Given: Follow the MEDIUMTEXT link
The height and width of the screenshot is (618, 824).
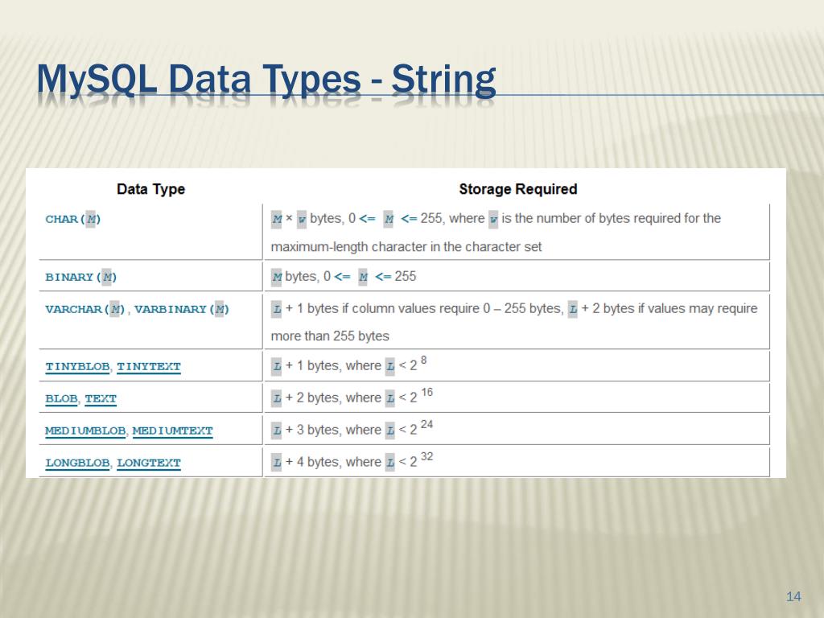Looking at the screenshot, I should click(172, 431).
